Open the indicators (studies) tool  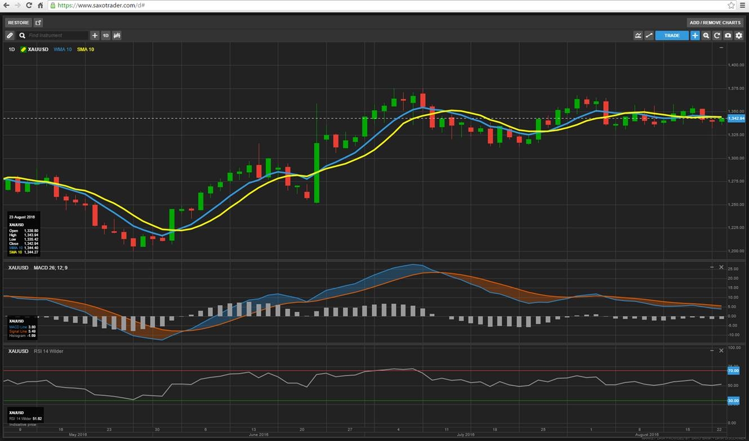638,35
